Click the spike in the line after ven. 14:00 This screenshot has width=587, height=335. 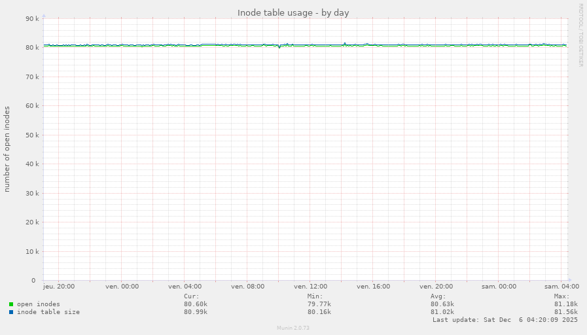345,44
